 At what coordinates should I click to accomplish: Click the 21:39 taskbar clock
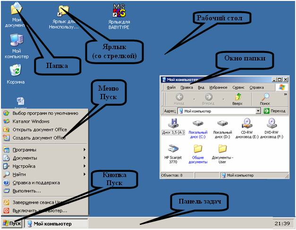click(x=282, y=223)
